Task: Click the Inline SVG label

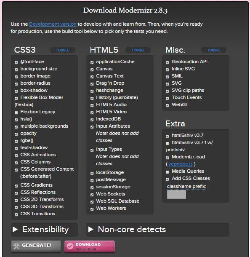Action: (x=184, y=69)
